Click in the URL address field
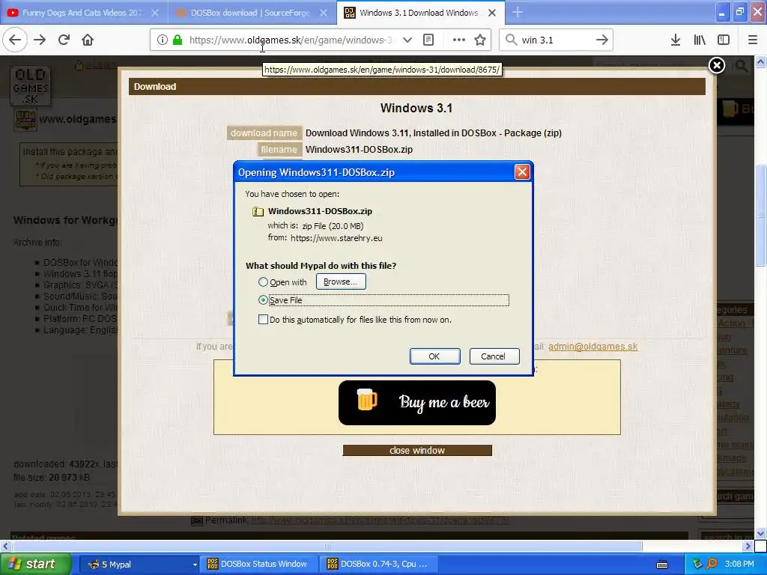767x575 pixels. (291, 40)
